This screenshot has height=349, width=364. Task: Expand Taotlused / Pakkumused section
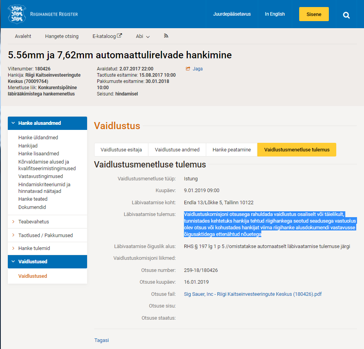click(45, 236)
